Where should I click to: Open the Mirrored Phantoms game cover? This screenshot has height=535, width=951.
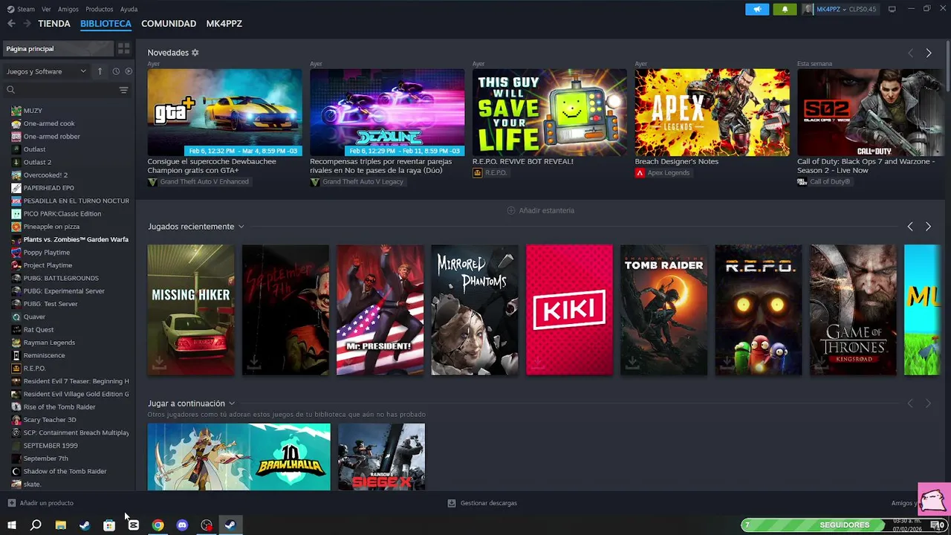[475, 310]
